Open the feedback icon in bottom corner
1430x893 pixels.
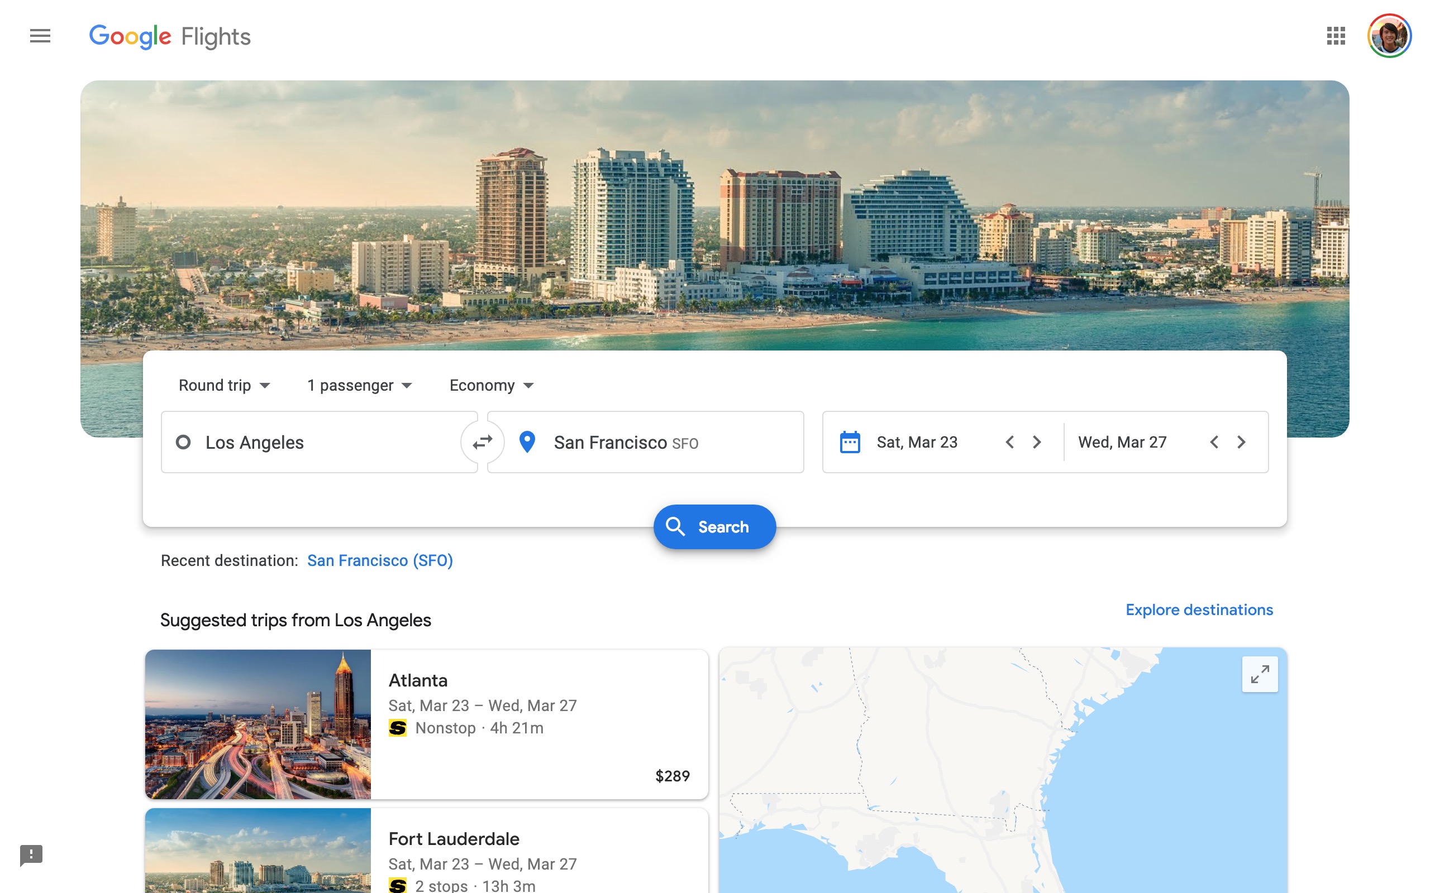pyautogui.click(x=30, y=855)
